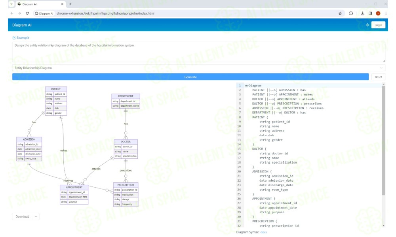Bookmark page with the star icon
396x237 pixels.
coord(340,13)
